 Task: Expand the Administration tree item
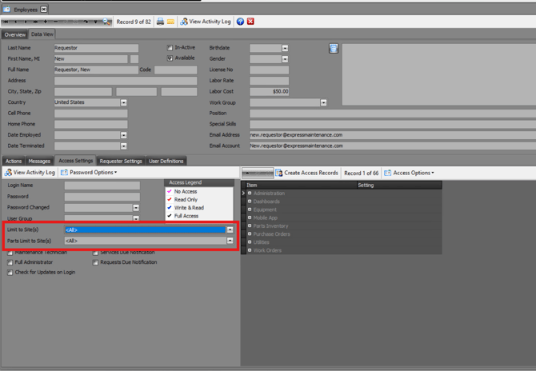[250, 193]
